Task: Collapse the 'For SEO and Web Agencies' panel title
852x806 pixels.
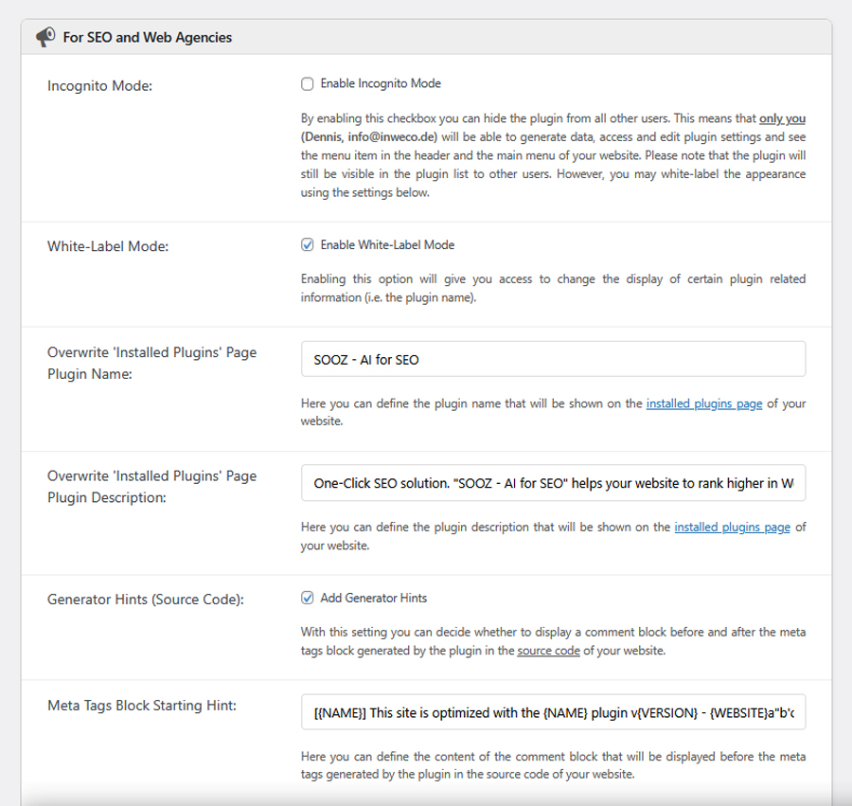Action: click(147, 38)
